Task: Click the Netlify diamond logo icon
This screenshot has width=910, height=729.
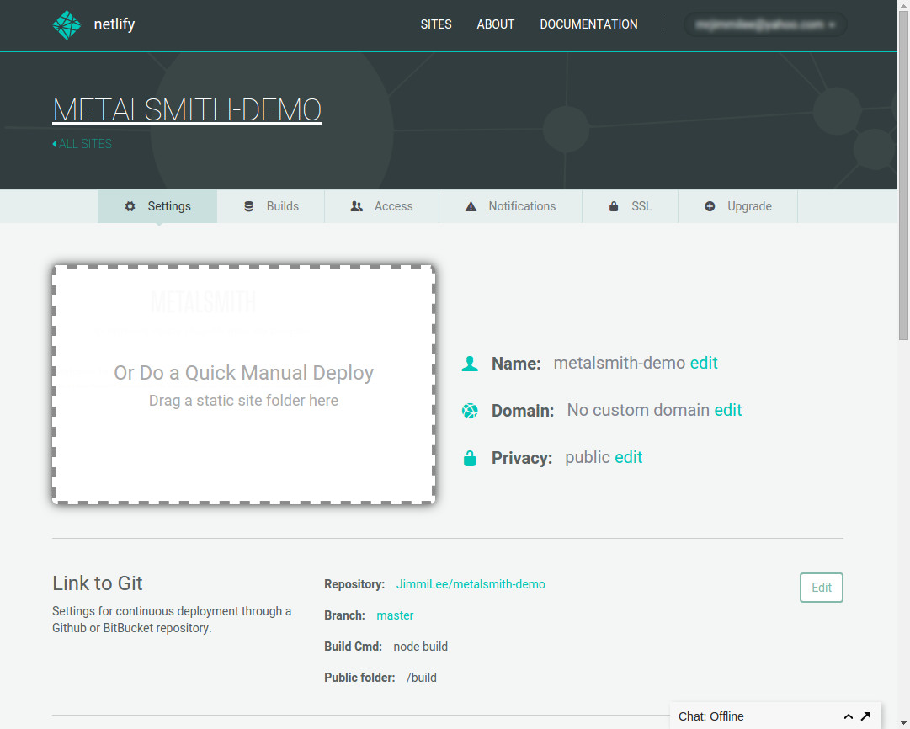Action: pyautogui.click(x=67, y=24)
